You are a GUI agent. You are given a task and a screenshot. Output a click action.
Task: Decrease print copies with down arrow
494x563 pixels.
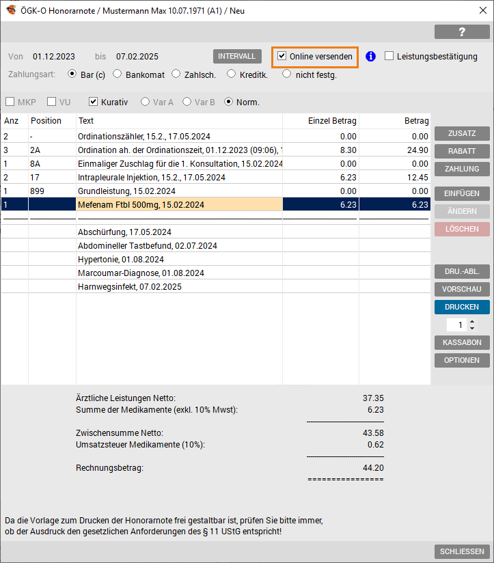pyautogui.click(x=472, y=328)
